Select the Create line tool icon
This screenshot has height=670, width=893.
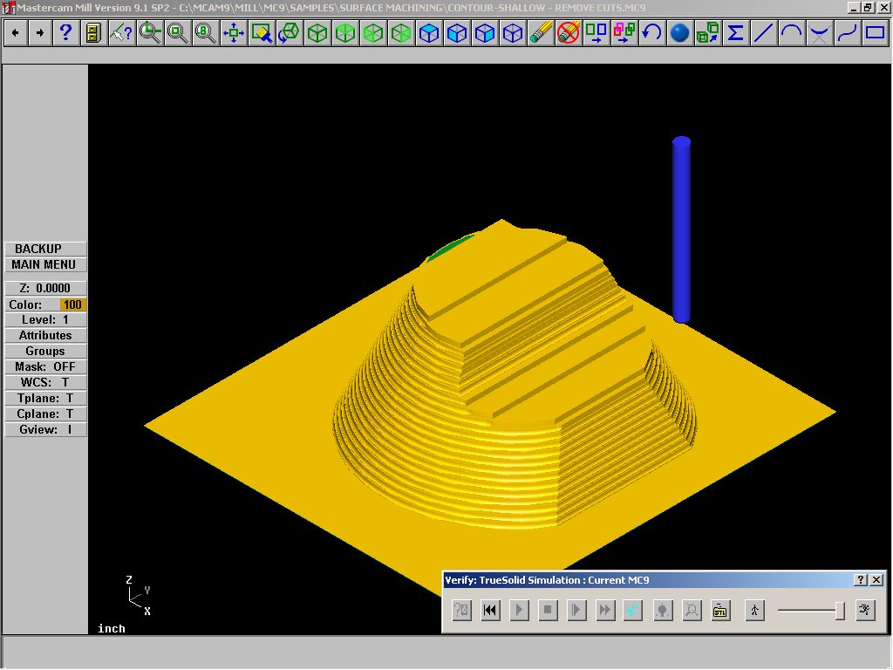coord(763,33)
